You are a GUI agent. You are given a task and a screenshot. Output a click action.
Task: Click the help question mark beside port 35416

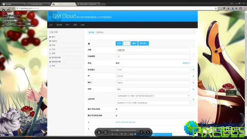tap(193, 83)
